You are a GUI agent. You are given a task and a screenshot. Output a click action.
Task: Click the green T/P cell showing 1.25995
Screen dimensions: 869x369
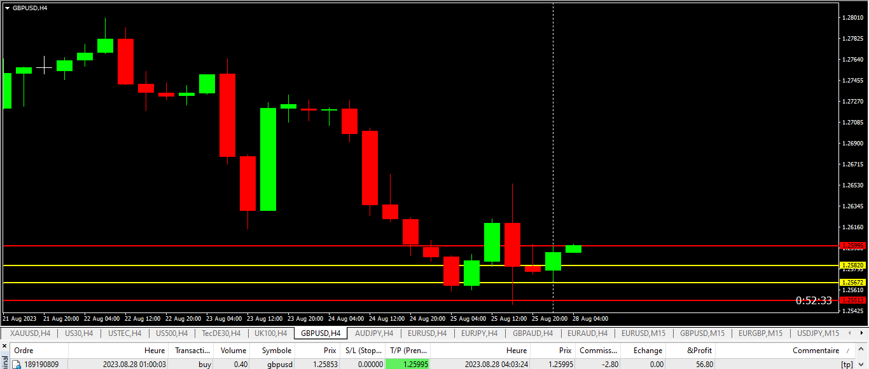click(x=407, y=365)
